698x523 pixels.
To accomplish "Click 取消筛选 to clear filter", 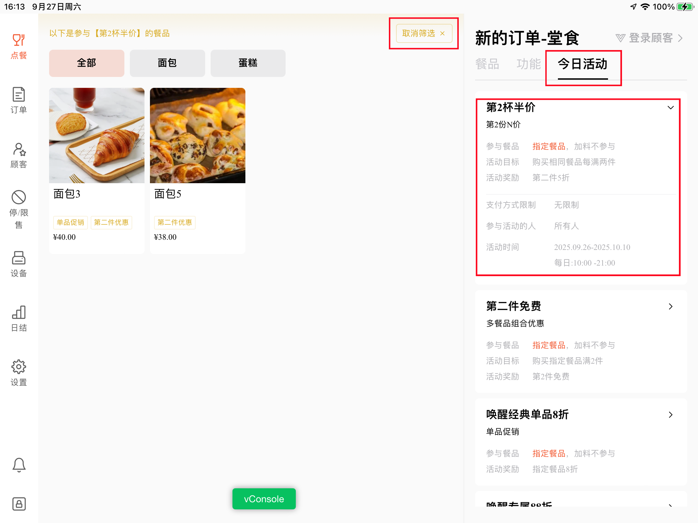I will pyautogui.click(x=424, y=33).
